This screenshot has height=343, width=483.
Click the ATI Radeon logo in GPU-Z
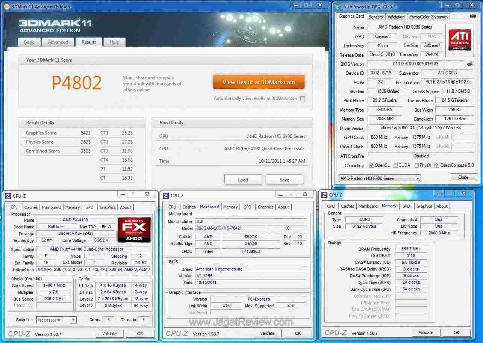coord(459,40)
